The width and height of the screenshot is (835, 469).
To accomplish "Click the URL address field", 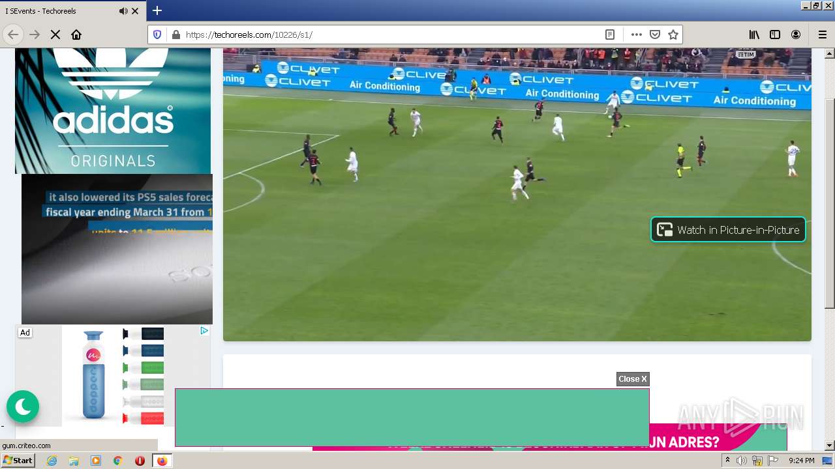I will click(391, 35).
